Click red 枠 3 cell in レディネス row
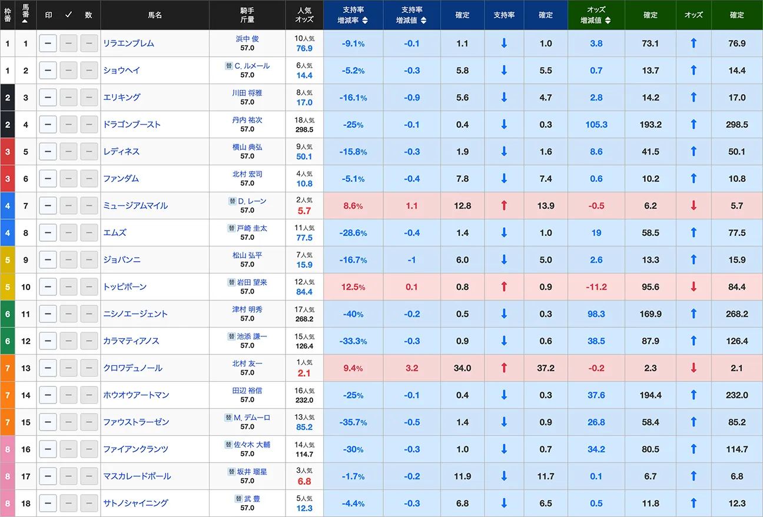Viewport: 763px width, 517px height. coord(8,152)
